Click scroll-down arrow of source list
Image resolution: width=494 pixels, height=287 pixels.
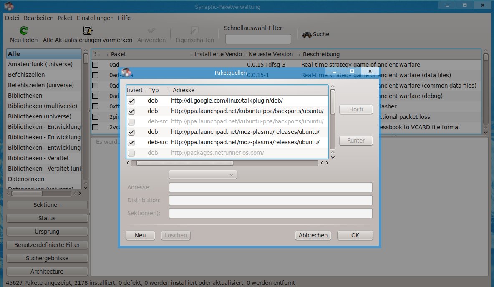(333, 157)
